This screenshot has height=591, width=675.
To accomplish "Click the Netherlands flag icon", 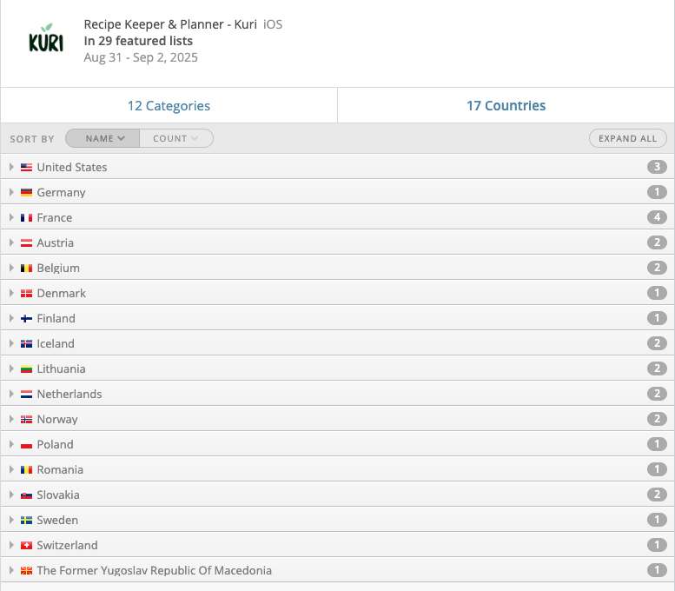I will 26,394.
